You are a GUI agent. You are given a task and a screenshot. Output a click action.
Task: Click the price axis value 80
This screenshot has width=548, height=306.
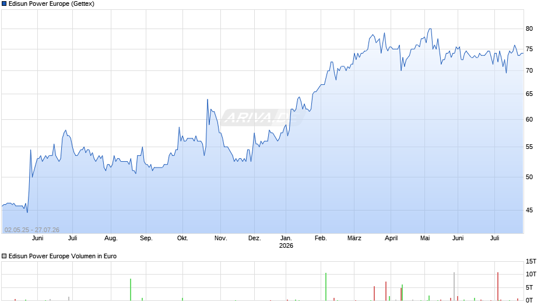(529, 29)
